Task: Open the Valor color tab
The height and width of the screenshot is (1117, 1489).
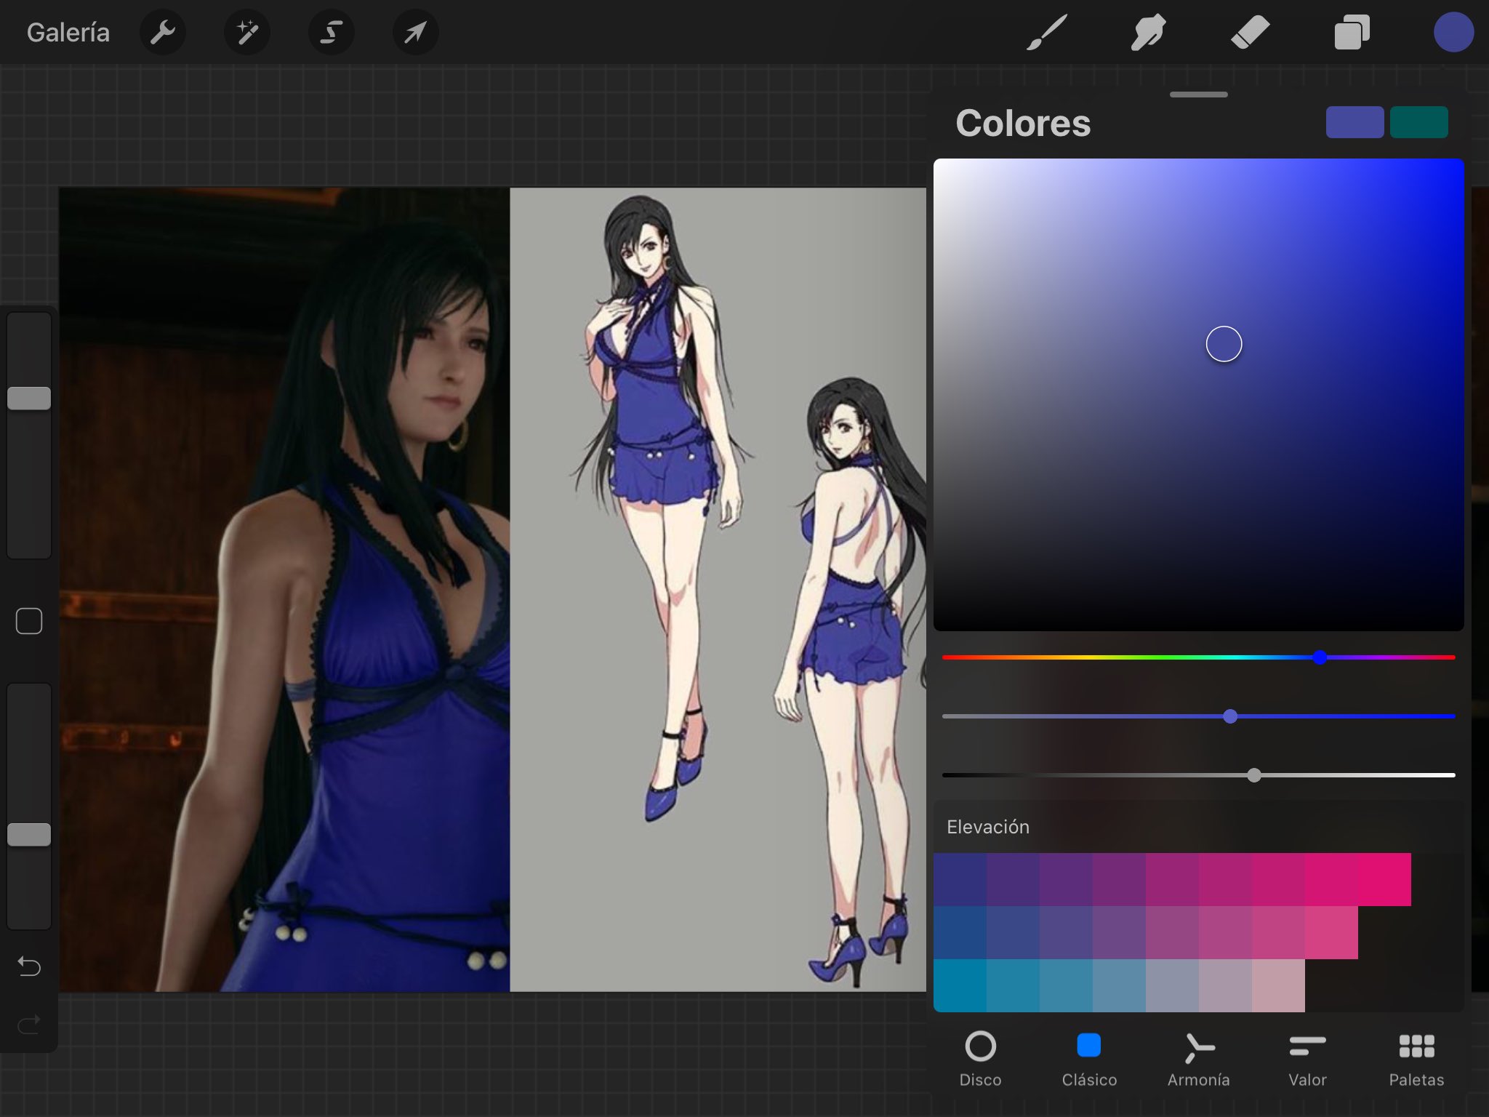Action: (1307, 1058)
